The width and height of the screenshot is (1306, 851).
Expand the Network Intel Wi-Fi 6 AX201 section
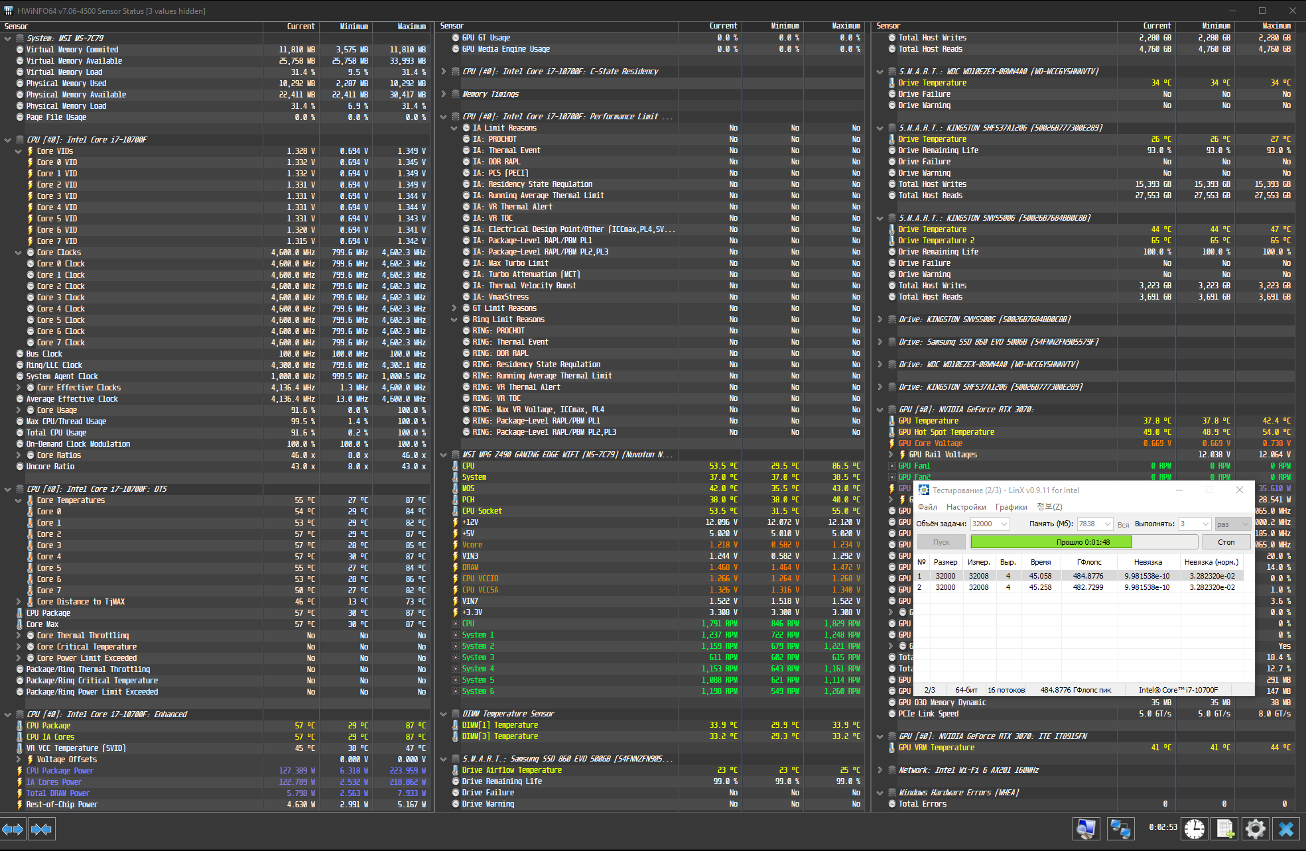point(880,770)
